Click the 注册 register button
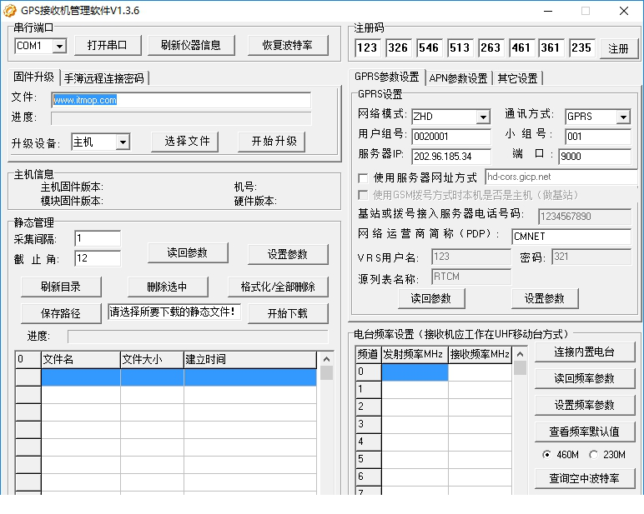 point(618,49)
